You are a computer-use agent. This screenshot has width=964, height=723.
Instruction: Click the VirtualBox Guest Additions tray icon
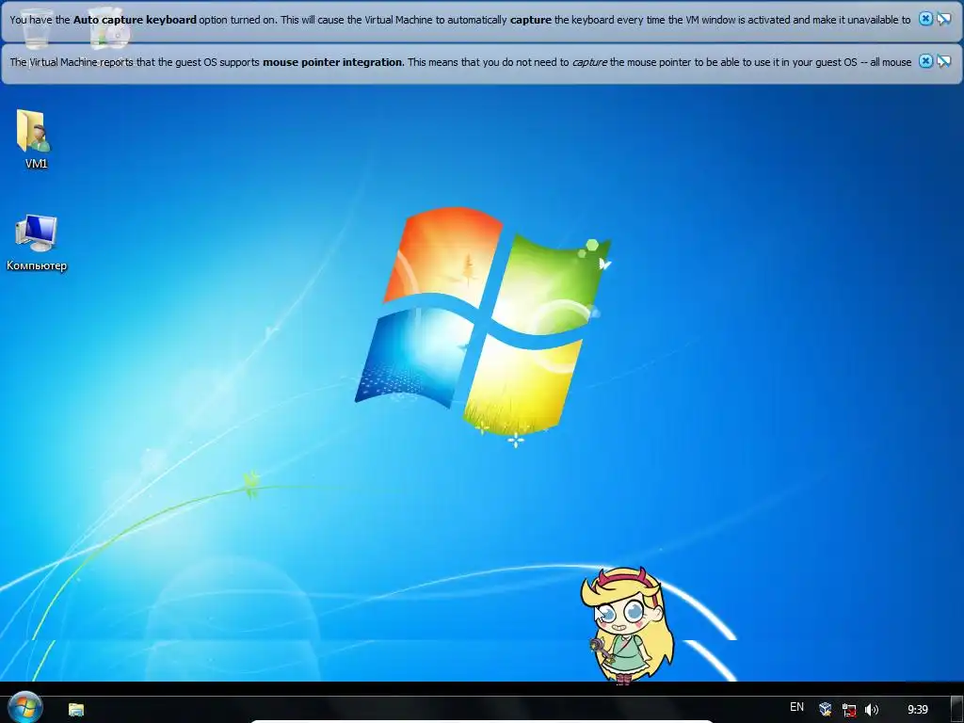(x=826, y=710)
